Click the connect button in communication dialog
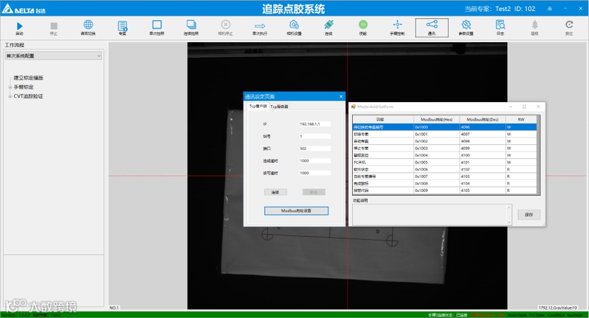The height and width of the screenshot is (318, 589). (x=276, y=192)
